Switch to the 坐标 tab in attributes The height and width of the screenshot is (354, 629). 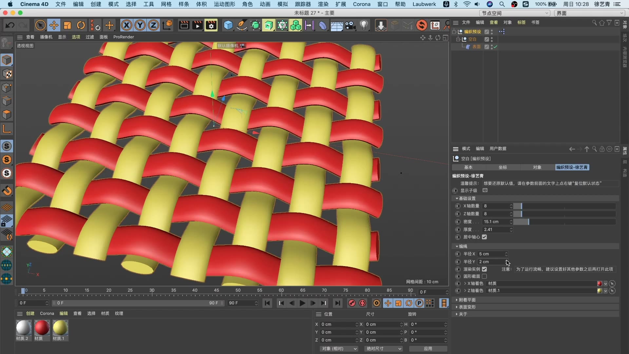pyautogui.click(x=503, y=167)
